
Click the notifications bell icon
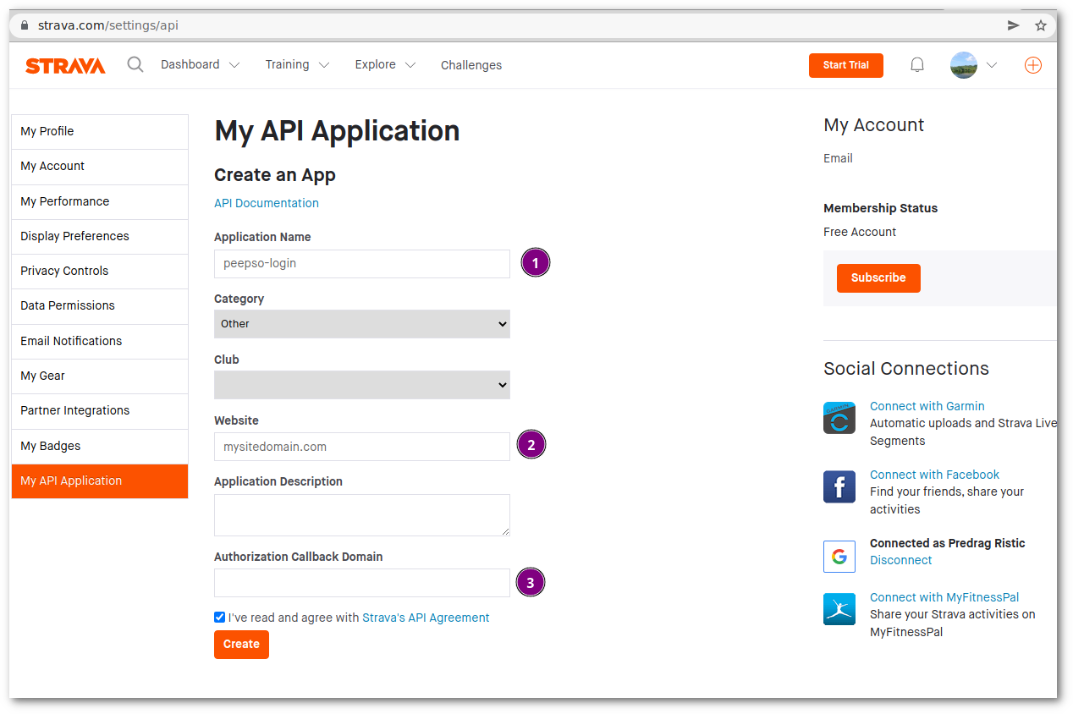(917, 65)
